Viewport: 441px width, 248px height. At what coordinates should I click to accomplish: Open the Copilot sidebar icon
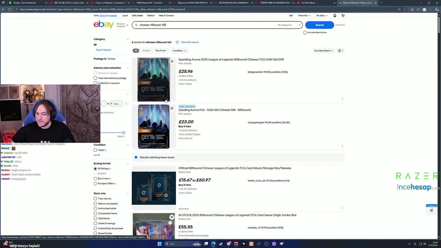(436, 9)
